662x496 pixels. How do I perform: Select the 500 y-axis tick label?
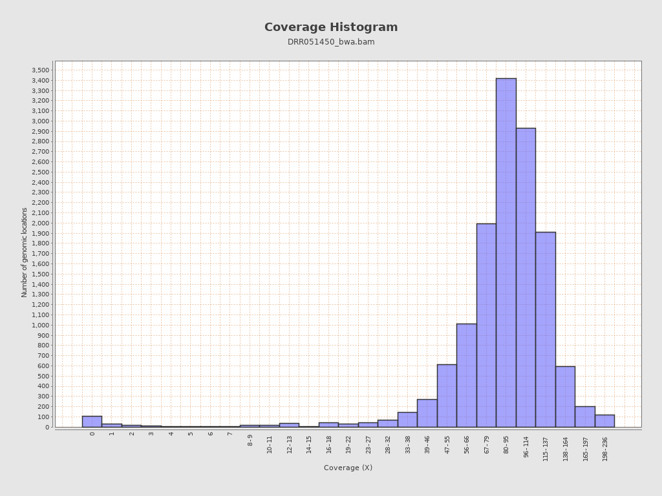click(x=43, y=377)
